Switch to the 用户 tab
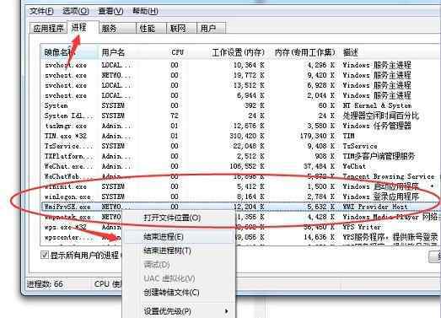 point(211,29)
